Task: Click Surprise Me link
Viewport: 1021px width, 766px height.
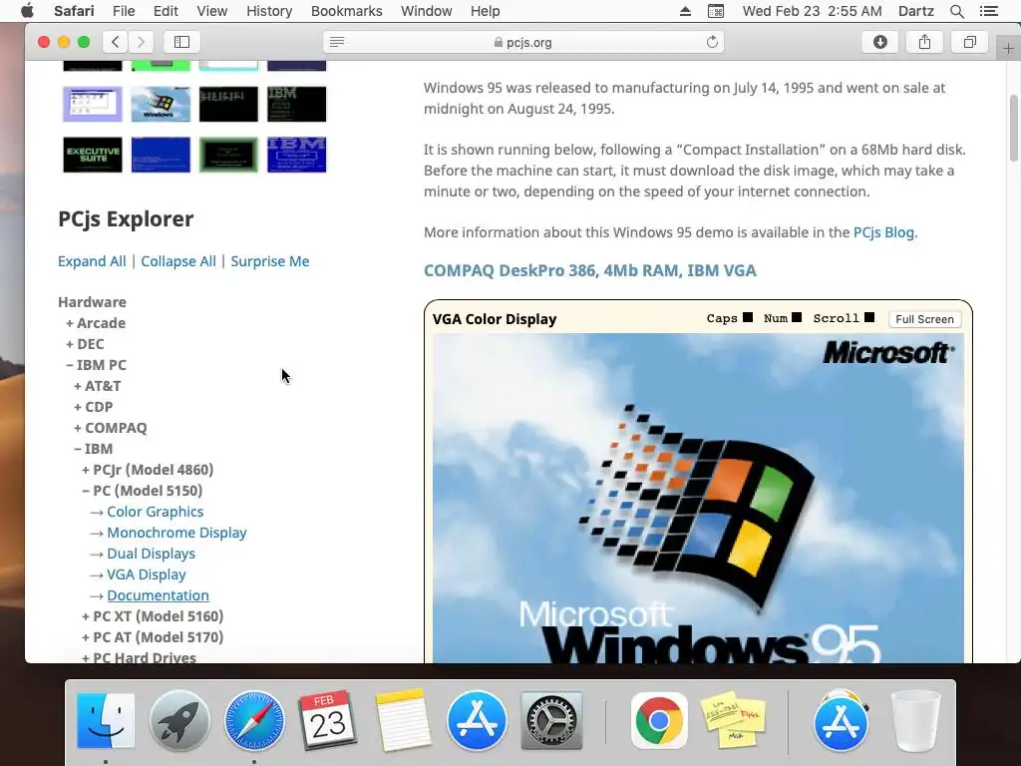Action: [269, 261]
